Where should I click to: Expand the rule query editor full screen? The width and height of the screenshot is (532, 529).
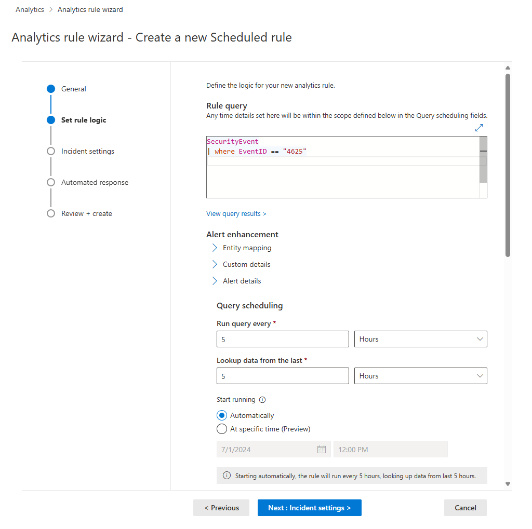(478, 127)
